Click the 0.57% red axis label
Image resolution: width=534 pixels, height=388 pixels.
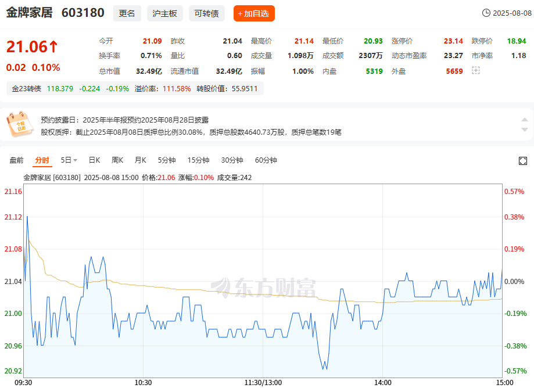coord(514,192)
